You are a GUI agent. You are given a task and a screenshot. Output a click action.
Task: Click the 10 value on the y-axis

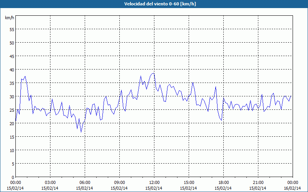[12, 150]
